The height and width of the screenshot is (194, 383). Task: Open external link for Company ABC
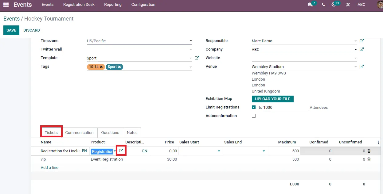pyautogui.click(x=362, y=49)
